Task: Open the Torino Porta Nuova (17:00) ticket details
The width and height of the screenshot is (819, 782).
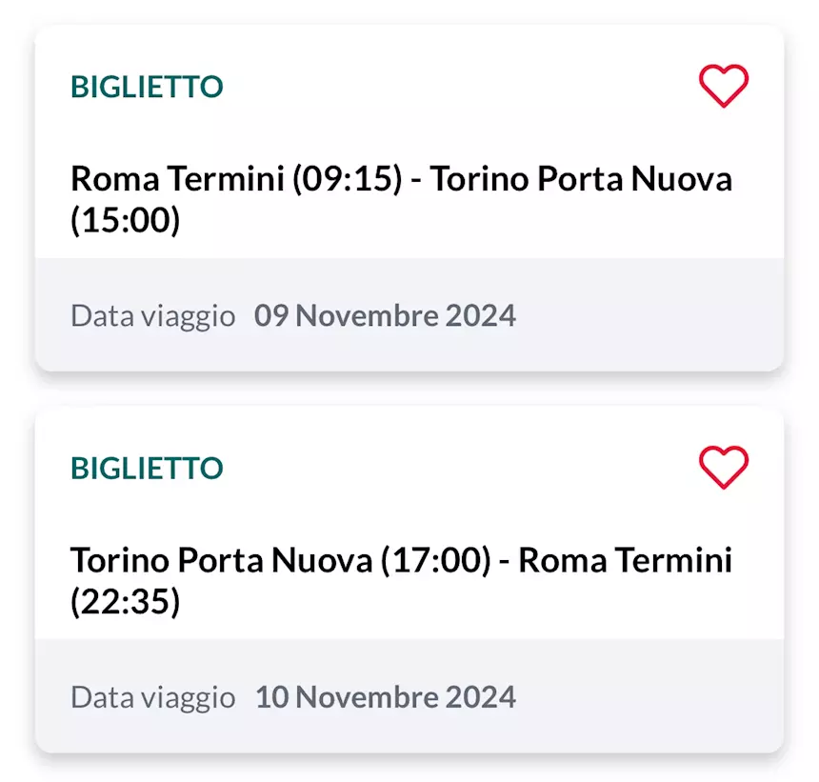Action: pos(400,581)
